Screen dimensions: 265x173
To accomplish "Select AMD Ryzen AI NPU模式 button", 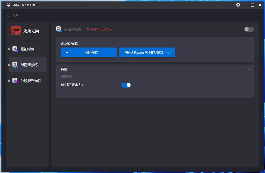I will [x=147, y=52].
